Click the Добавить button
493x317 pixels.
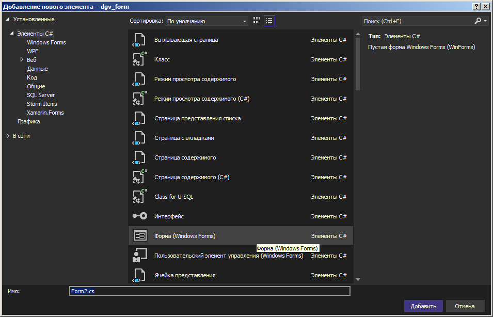point(423,306)
